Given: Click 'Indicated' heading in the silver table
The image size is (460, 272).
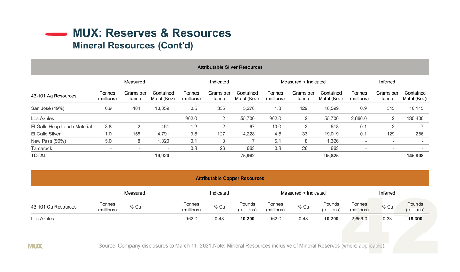Looking at the screenshot, I should point(219,82).
